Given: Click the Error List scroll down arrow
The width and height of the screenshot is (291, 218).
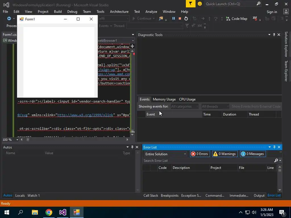Looking at the screenshot, I should [x=280, y=190].
